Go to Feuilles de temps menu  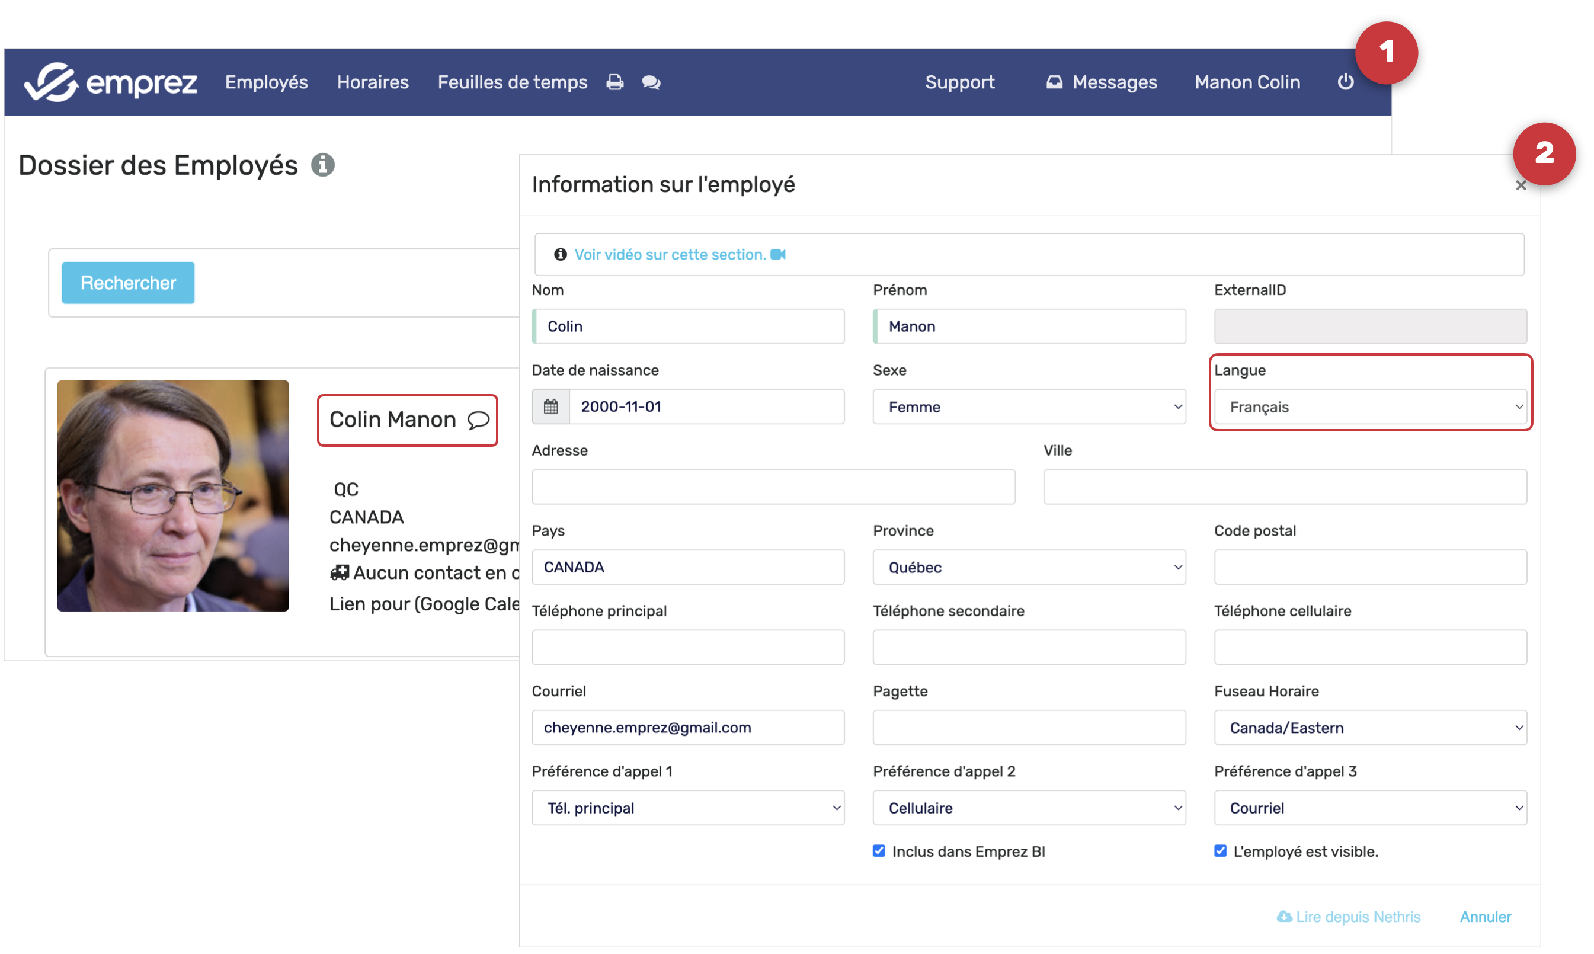tap(512, 82)
